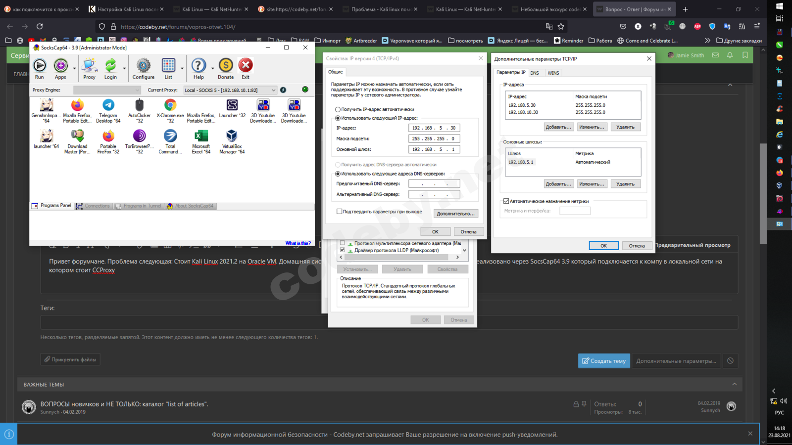Viewport: 792px width, 445px height.
Task: Click the protocol list horizontal scrollbar
Action: pos(399,257)
